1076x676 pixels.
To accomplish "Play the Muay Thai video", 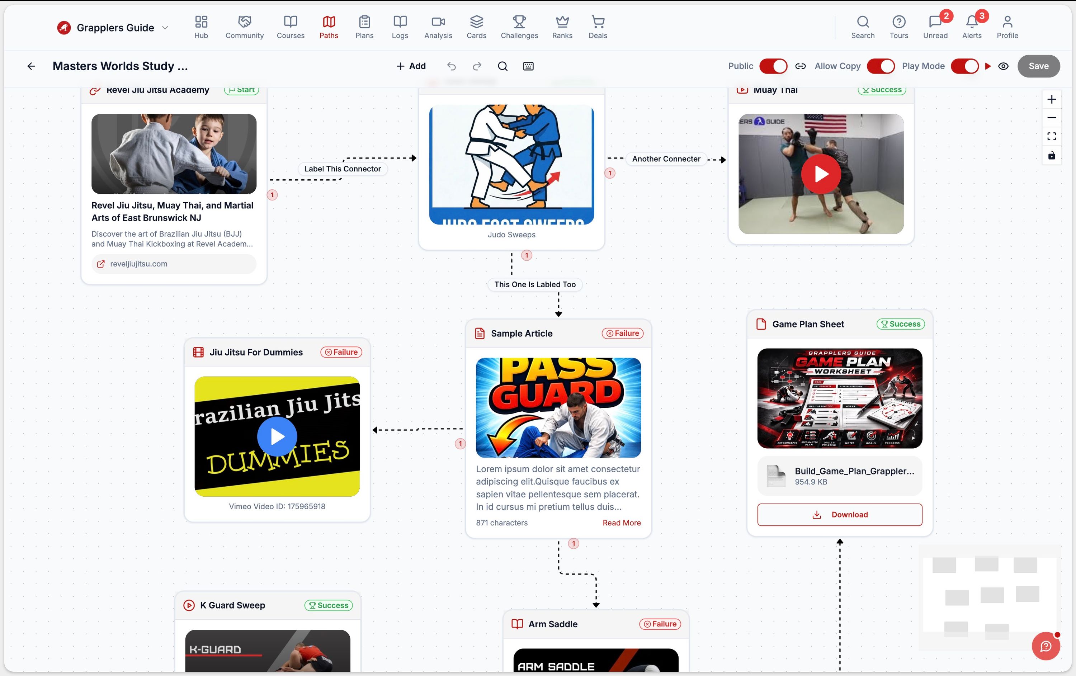I will [x=821, y=174].
